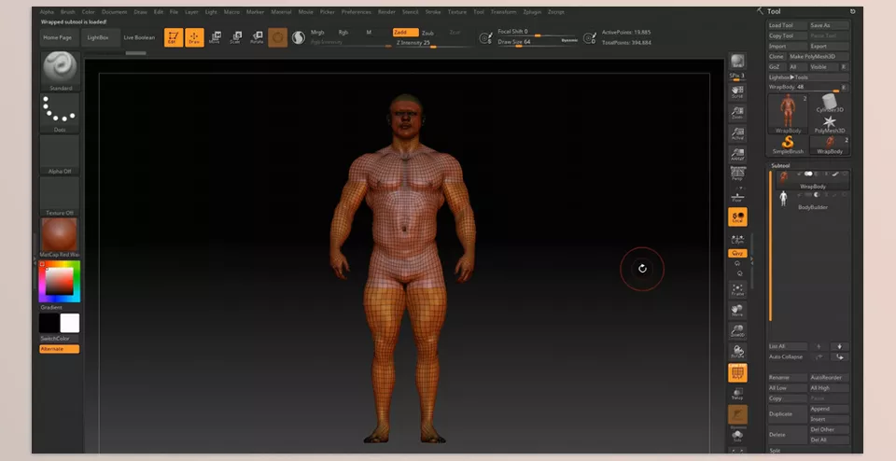
Task: Adjust the Focal Shift slider
Action: [538, 32]
